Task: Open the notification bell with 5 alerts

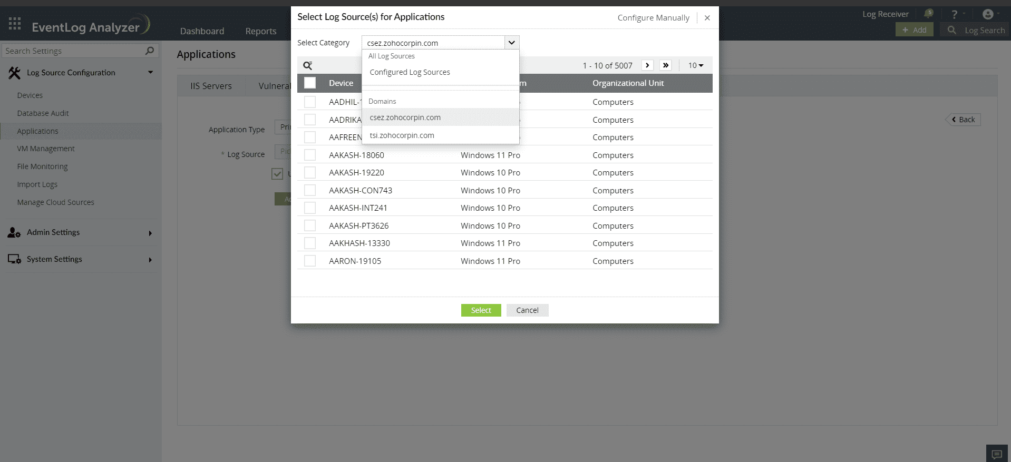Action: (928, 14)
